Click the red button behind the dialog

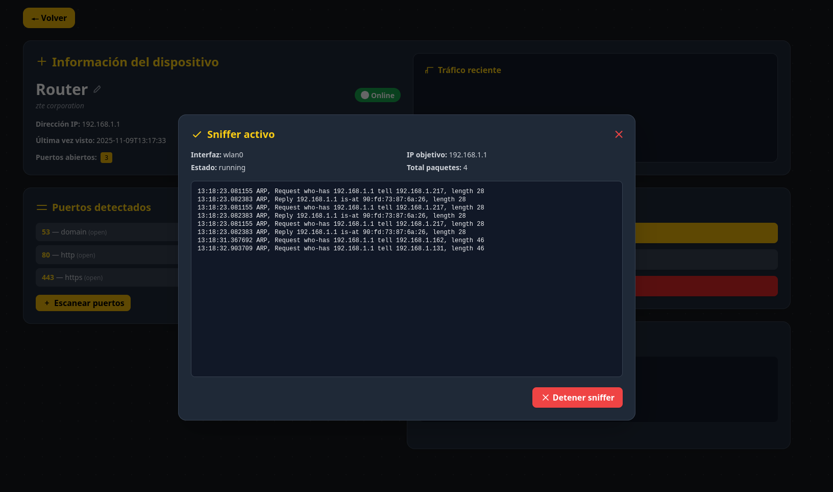[x=706, y=286]
